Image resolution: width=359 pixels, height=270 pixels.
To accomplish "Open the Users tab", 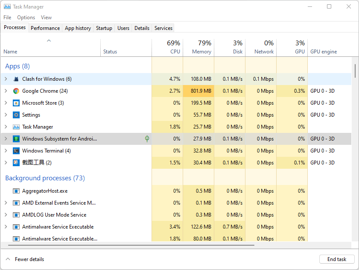I will 123,28.
